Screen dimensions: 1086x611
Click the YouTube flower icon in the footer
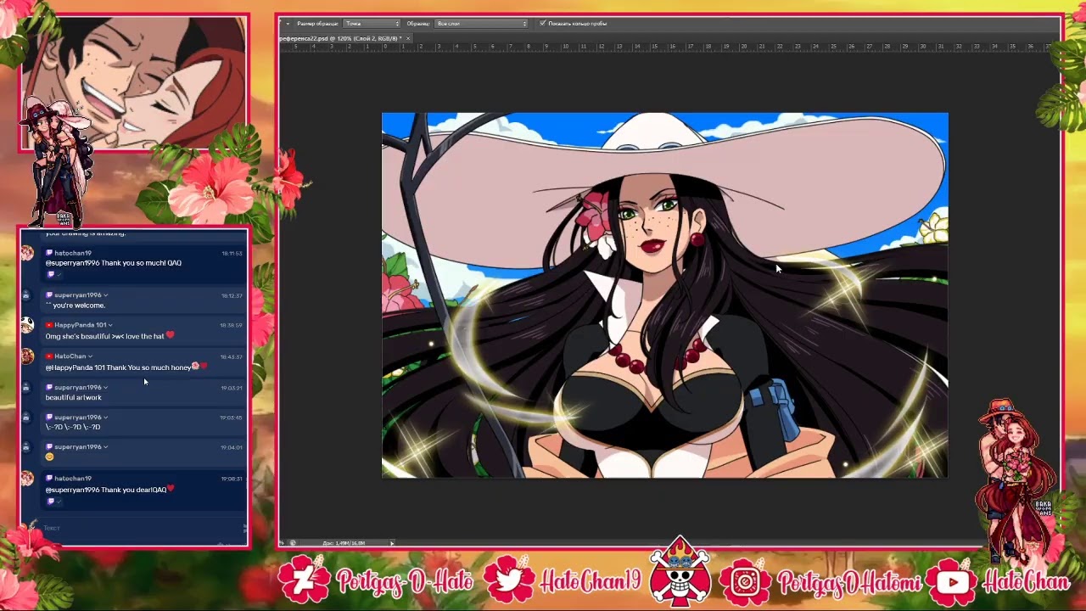[952, 581]
